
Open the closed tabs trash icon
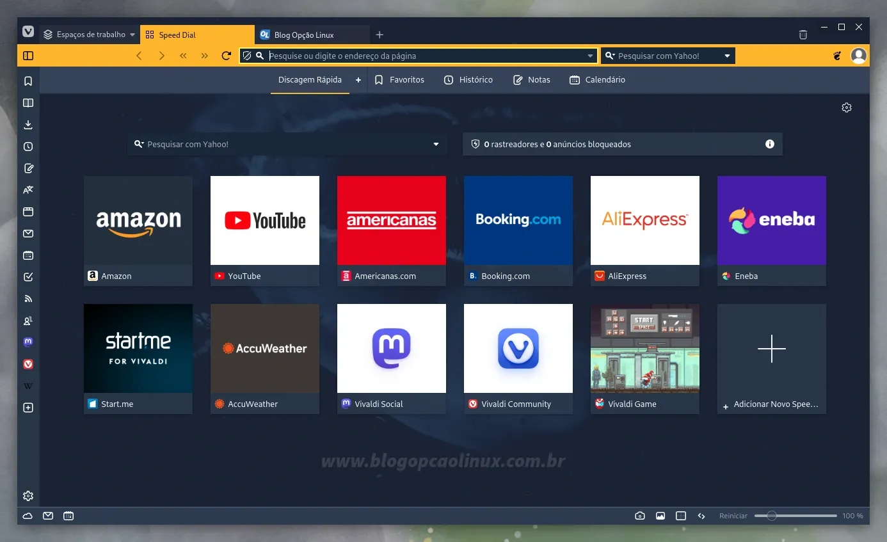tap(803, 35)
